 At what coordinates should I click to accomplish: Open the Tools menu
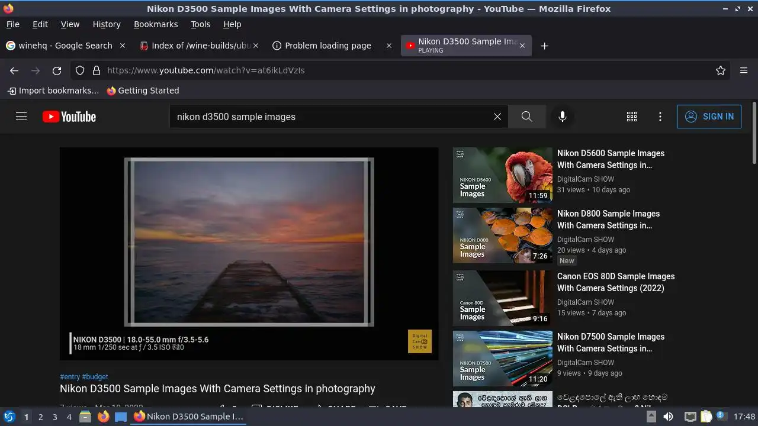point(200,24)
